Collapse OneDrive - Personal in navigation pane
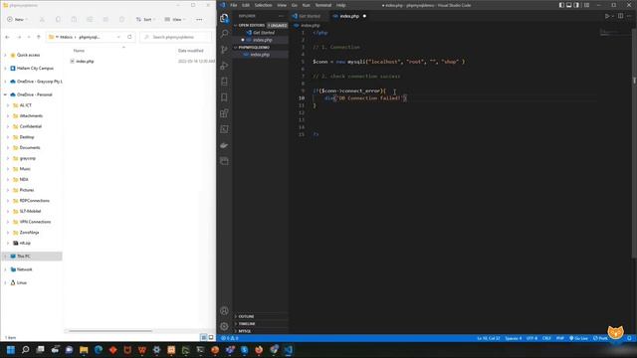This screenshot has width=637, height=358. pyautogui.click(x=5, y=94)
